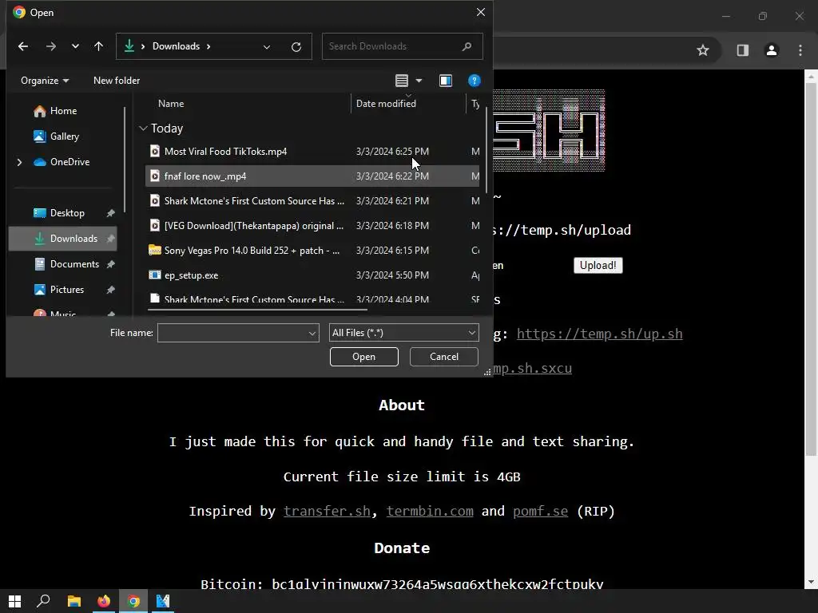Click the page's vertical scrollbar

click(x=811, y=270)
